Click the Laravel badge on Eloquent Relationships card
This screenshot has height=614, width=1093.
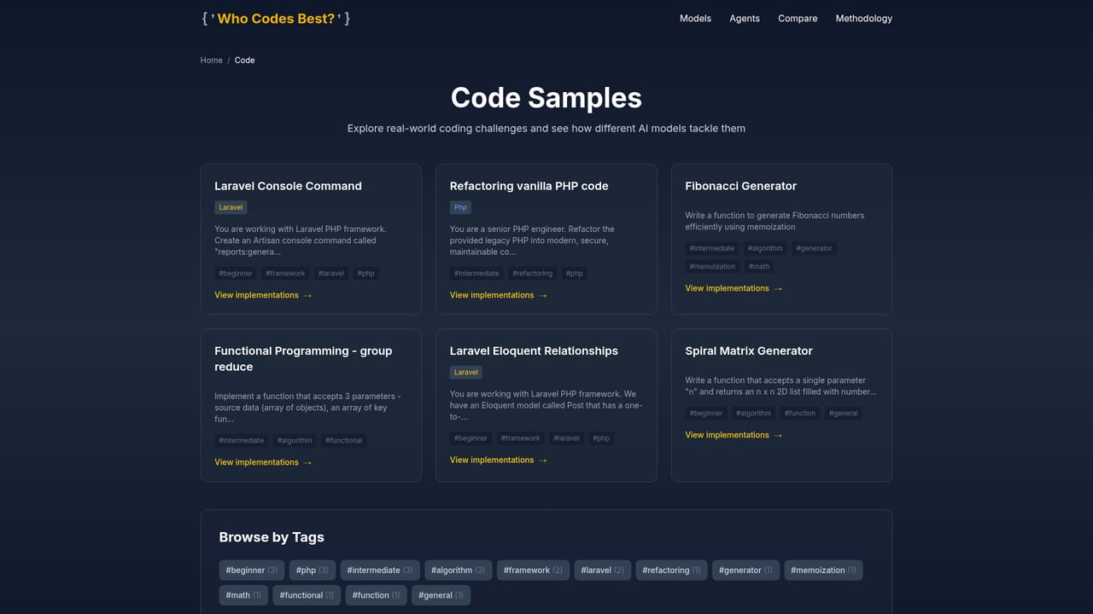[x=466, y=372]
